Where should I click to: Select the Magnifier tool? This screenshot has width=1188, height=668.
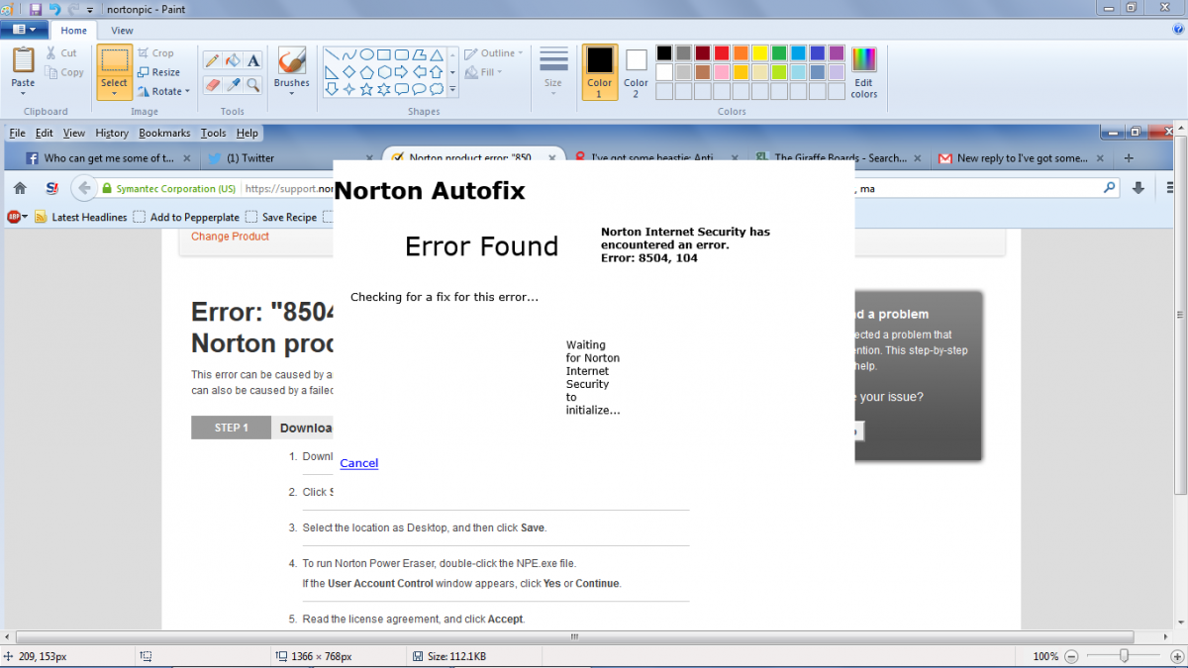click(253, 85)
